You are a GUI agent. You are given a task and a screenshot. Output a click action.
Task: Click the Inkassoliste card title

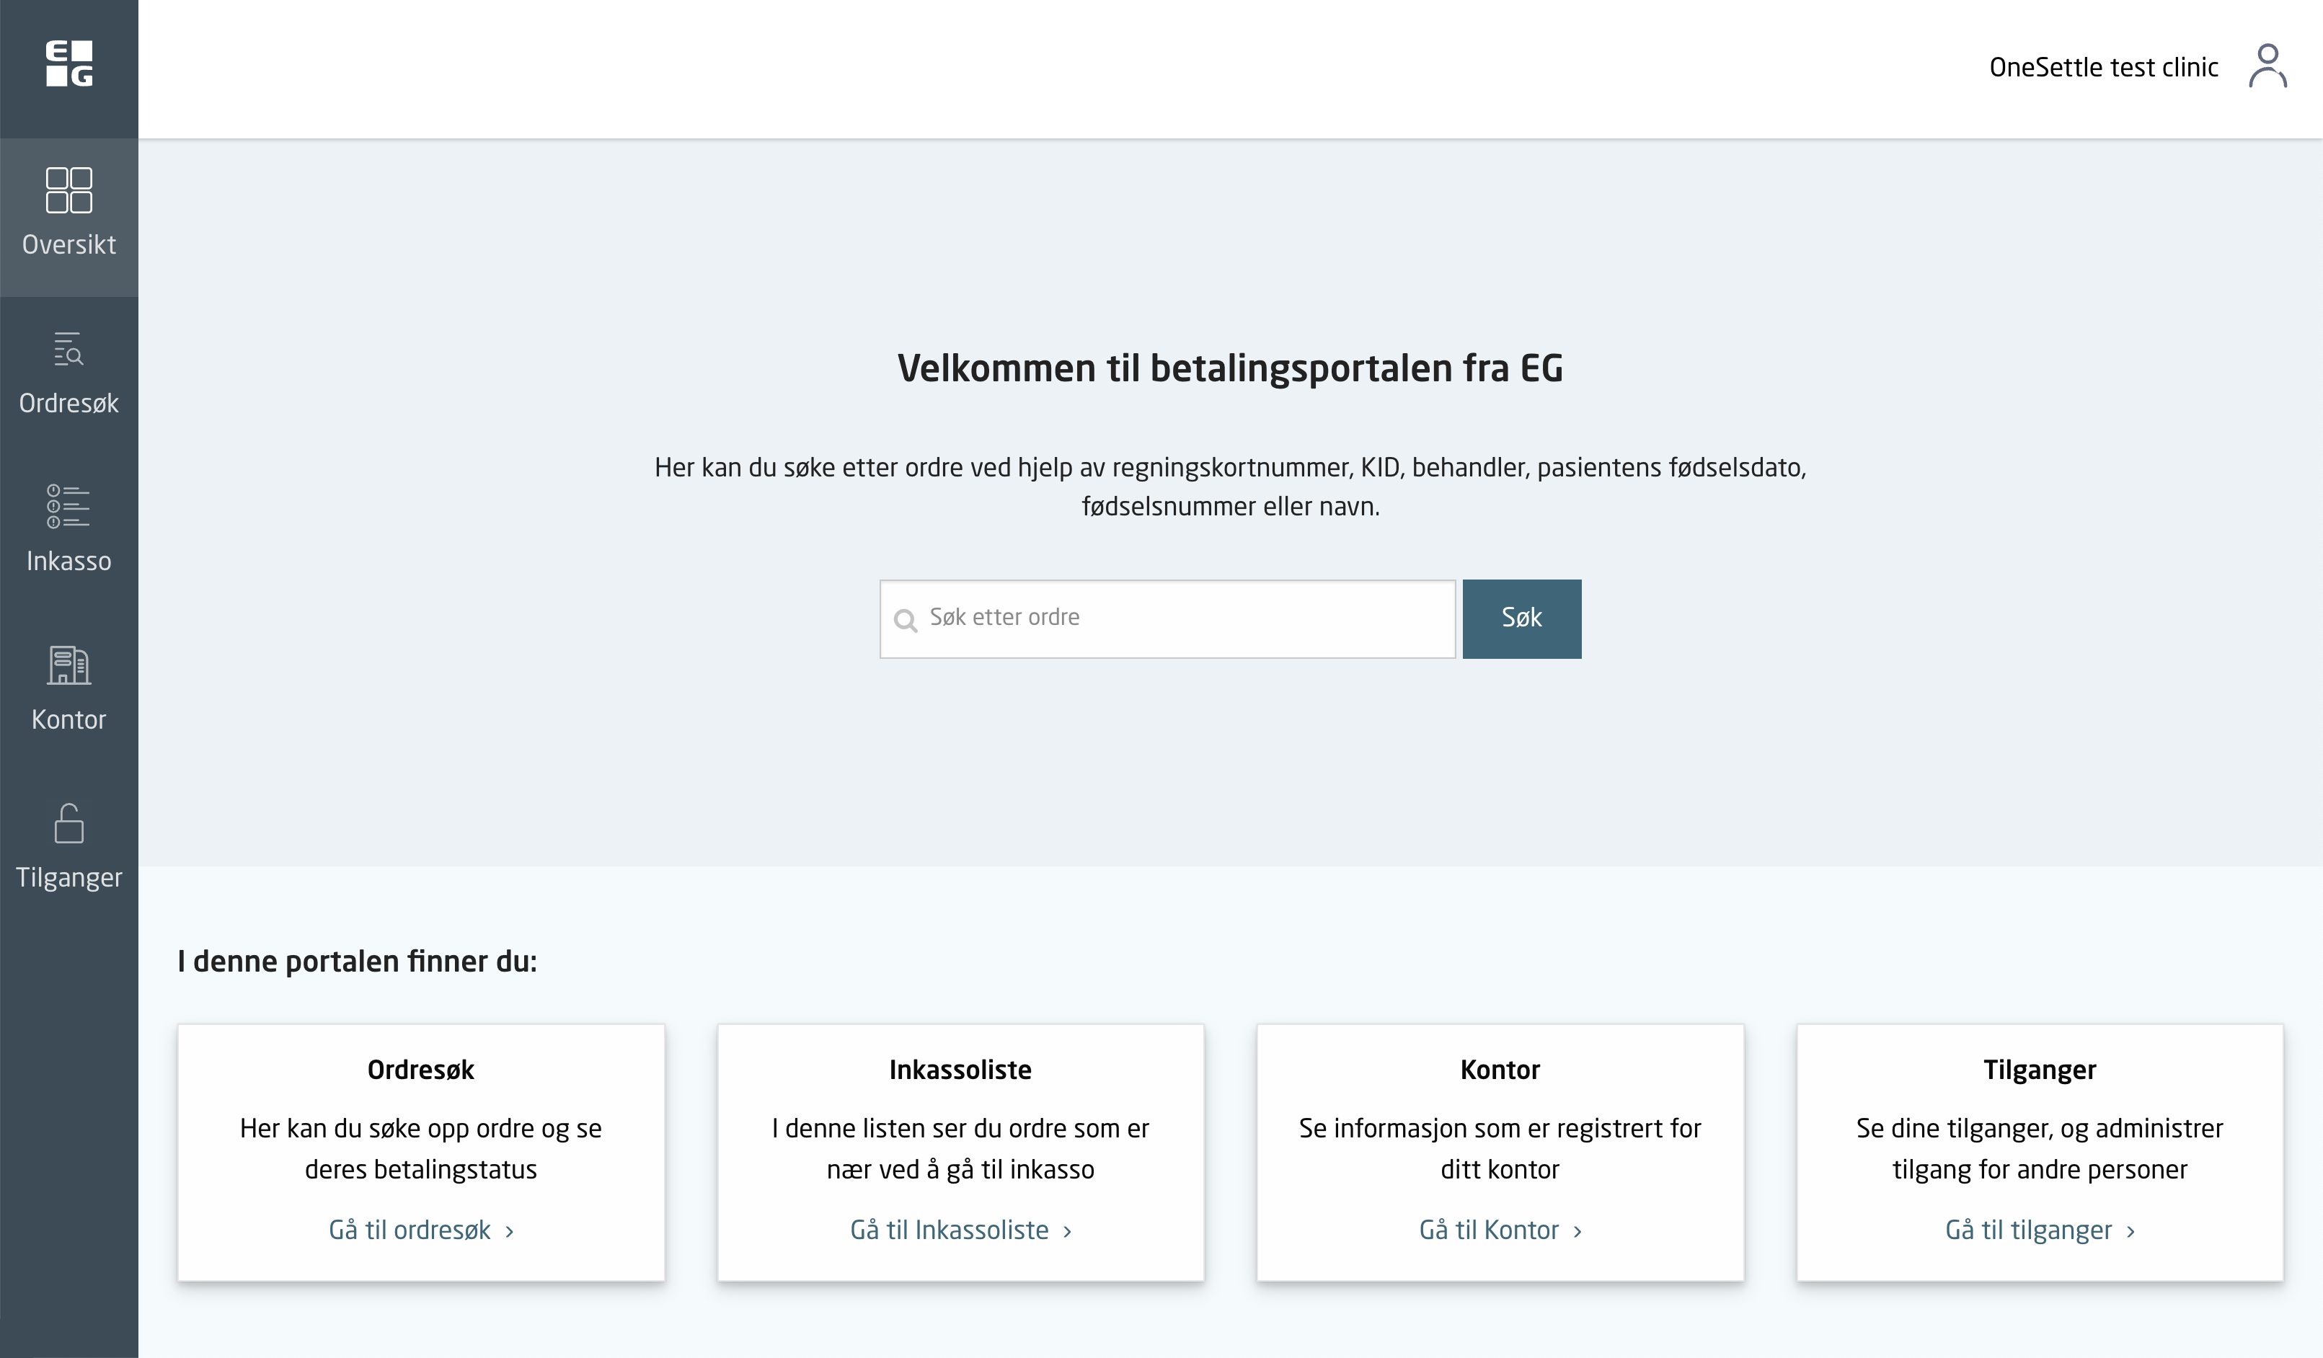(x=960, y=1070)
